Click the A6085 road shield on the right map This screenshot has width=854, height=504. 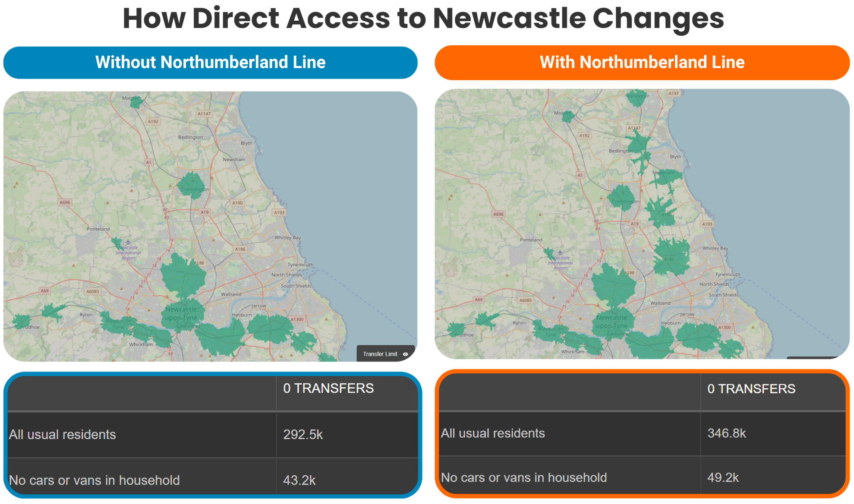tap(526, 300)
